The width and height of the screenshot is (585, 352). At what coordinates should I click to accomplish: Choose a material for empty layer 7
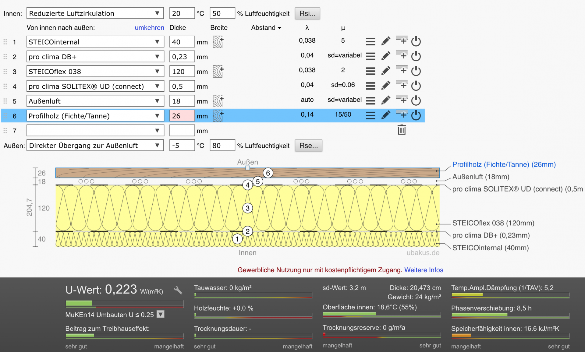point(95,131)
